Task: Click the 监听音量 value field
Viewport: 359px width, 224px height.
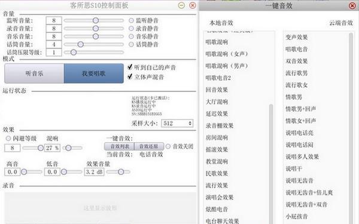Action: coord(54,20)
